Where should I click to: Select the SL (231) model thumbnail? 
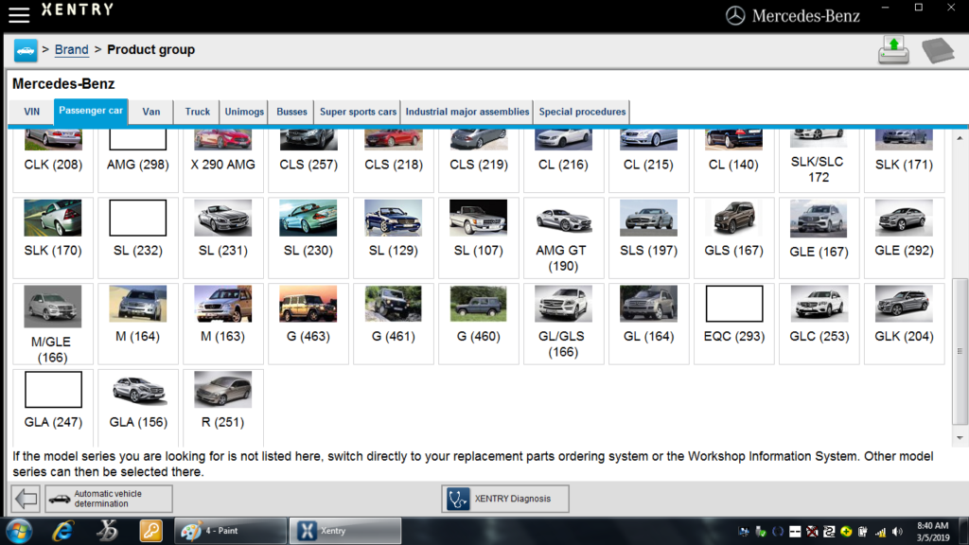223,218
